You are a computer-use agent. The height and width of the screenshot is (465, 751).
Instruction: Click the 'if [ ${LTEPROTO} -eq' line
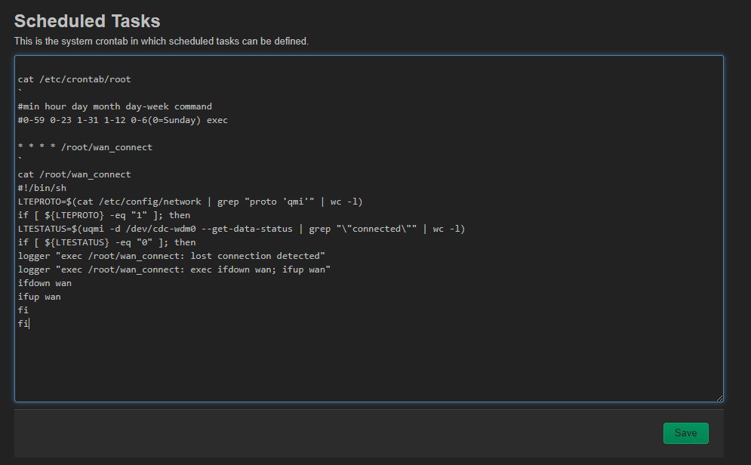(104, 215)
